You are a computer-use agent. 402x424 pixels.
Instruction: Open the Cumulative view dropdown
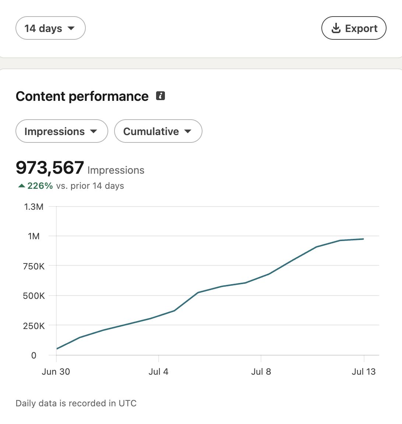point(158,131)
